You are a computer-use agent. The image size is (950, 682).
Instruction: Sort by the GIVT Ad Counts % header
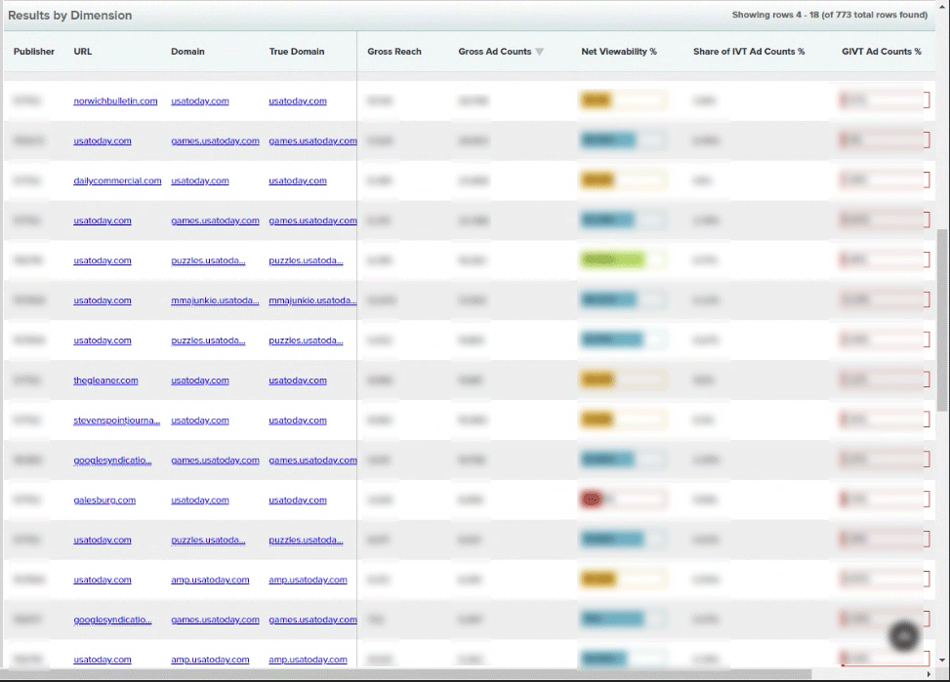click(882, 52)
